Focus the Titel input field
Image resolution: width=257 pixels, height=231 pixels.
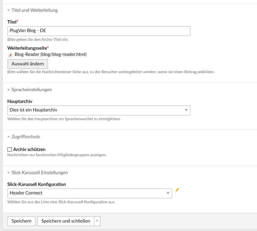click(x=98, y=31)
